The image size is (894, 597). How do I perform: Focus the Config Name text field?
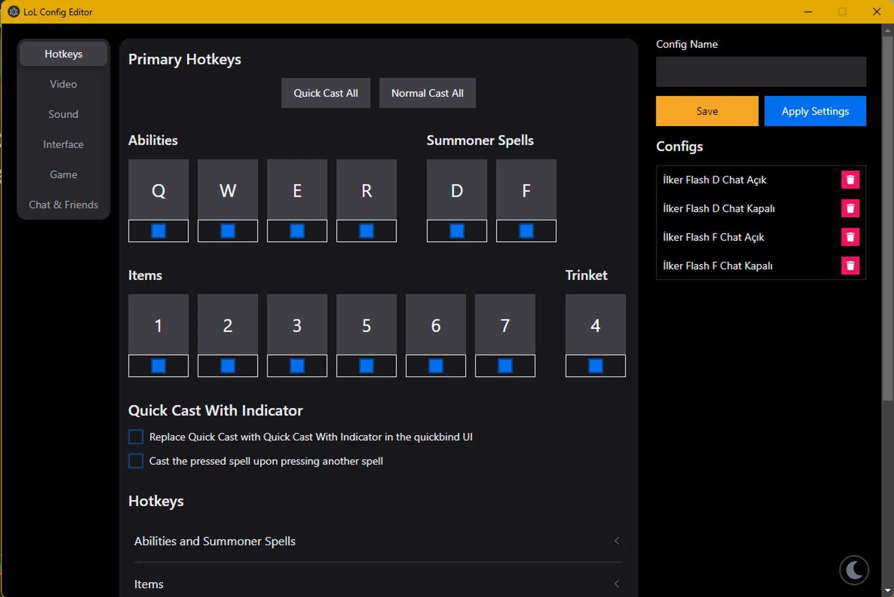761,72
